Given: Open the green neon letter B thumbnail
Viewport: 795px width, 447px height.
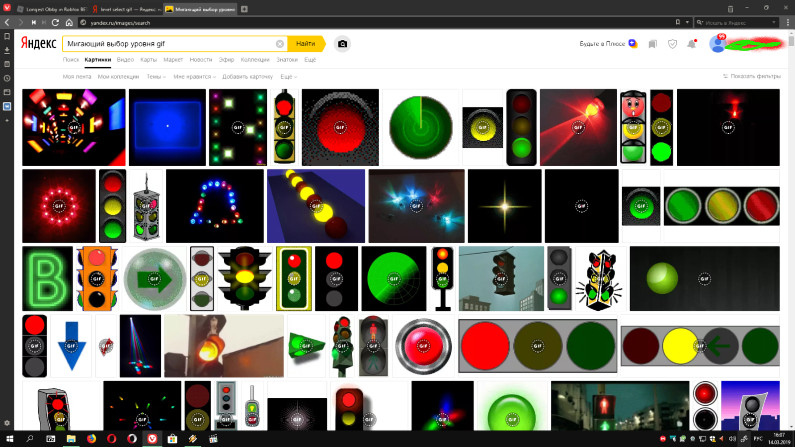Looking at the screenshot, I should point(48,278).
